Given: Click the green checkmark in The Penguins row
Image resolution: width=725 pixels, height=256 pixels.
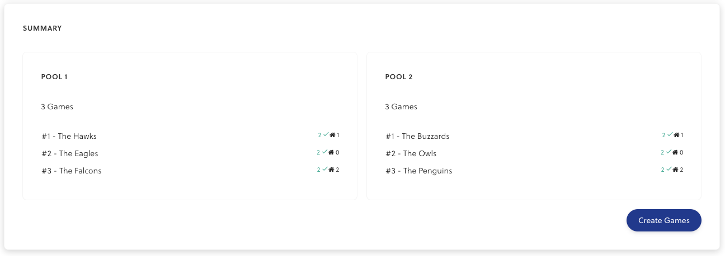Looking at the screenshot, I should (x=668, y=169).
